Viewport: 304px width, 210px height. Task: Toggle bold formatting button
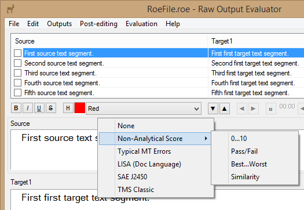[16, 108]
